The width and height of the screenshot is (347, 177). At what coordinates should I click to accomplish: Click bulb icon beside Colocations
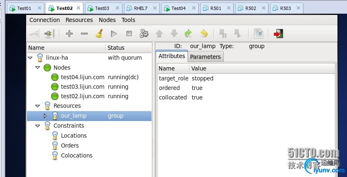click(55, 155)
